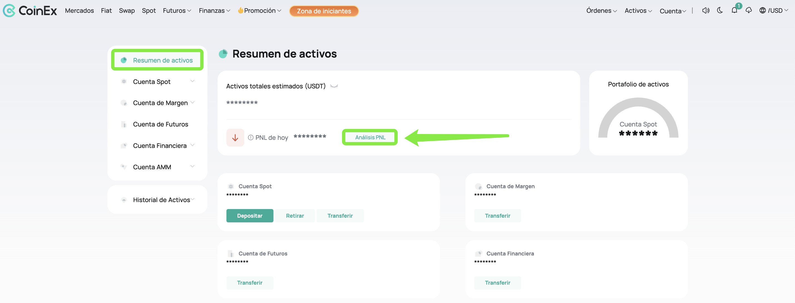Image resolution: width=795 pixels, height=303 pixels.
Task: Click the speaker announcements icon
Action: pyautogui.click(x=705, y=11)
